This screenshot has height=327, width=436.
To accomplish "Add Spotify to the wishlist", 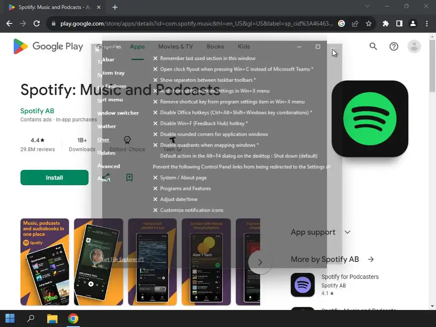I will point(129,178).
